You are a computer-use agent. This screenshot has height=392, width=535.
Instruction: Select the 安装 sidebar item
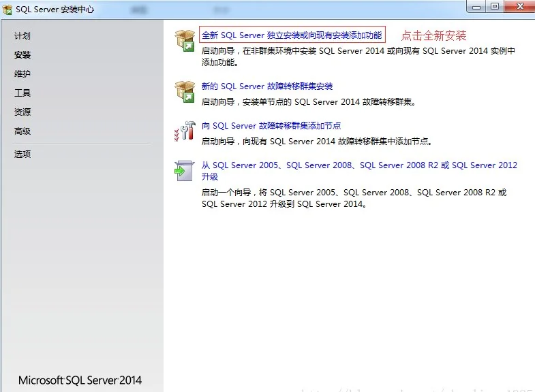pos(22,55)
